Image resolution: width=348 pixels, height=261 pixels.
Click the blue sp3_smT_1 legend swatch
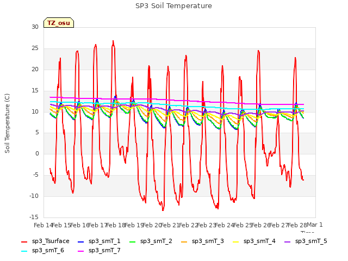[81, 241]
